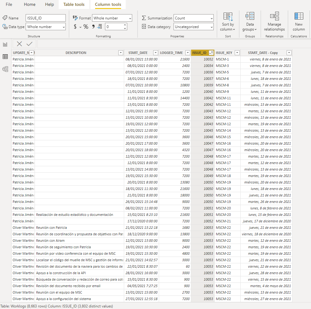Screen dimensions: 311x309
Task: Switch to the Home tab
Action: [30, 4]
